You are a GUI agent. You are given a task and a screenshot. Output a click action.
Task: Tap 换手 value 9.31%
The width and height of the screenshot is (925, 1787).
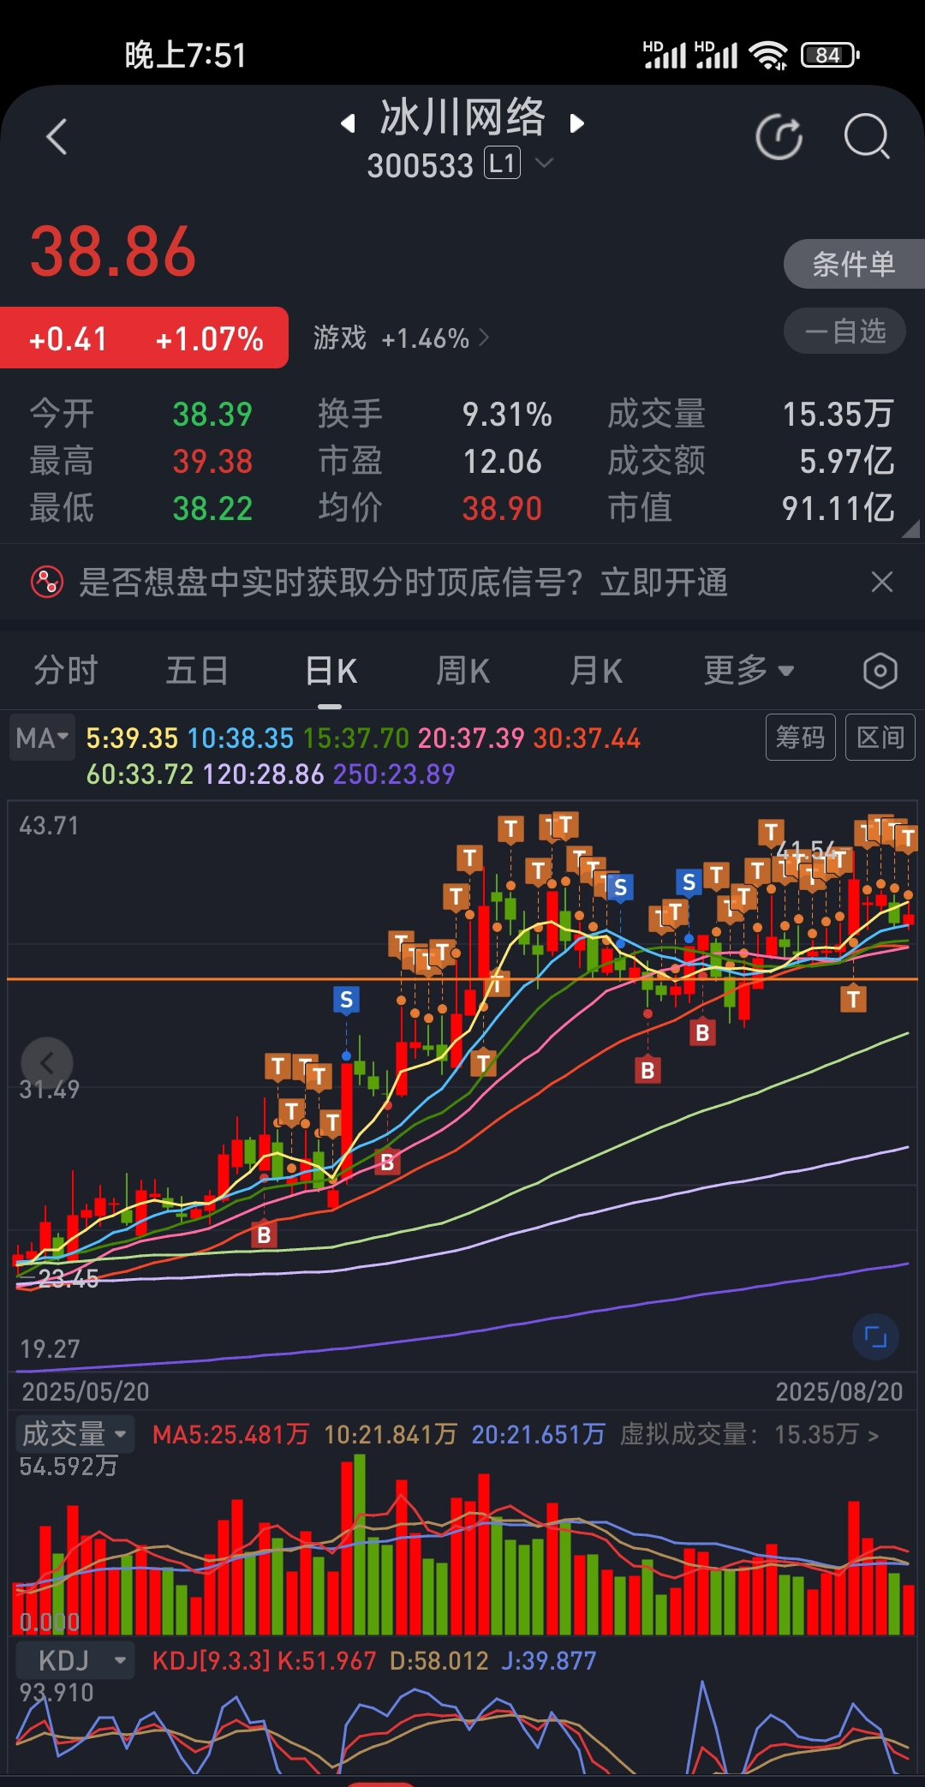(x=507, y=415)
